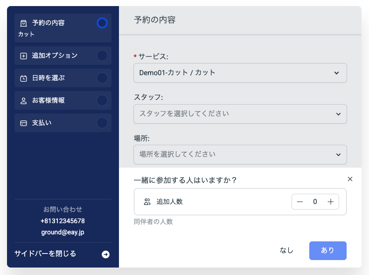Click the shopping bag icon beside 予約の内容

[x=23, y=23]
